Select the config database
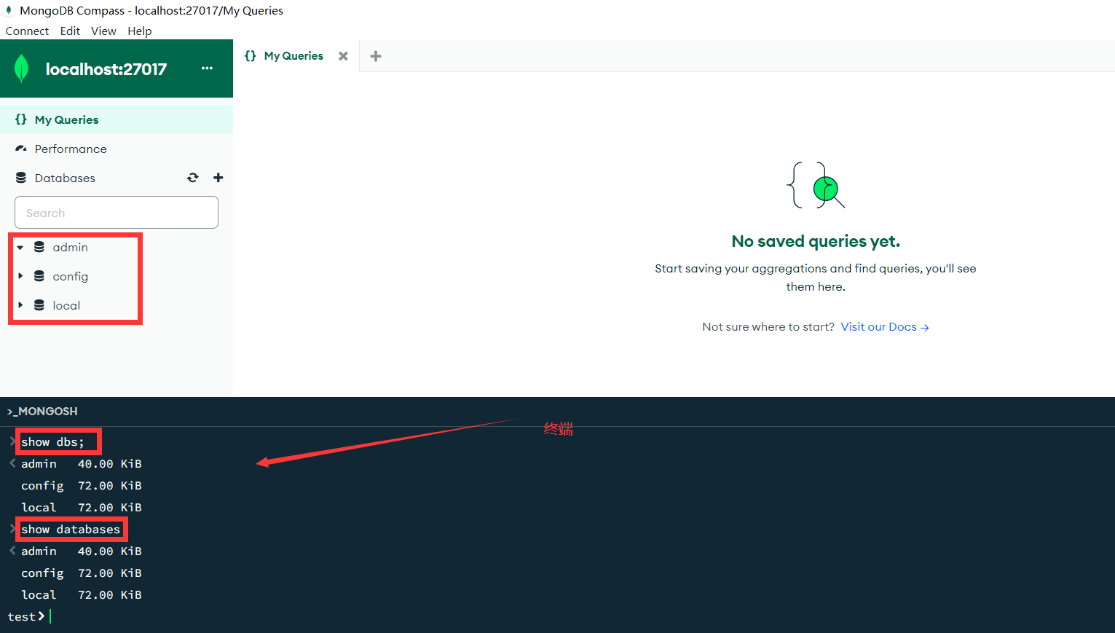 [x=71, y=276]
